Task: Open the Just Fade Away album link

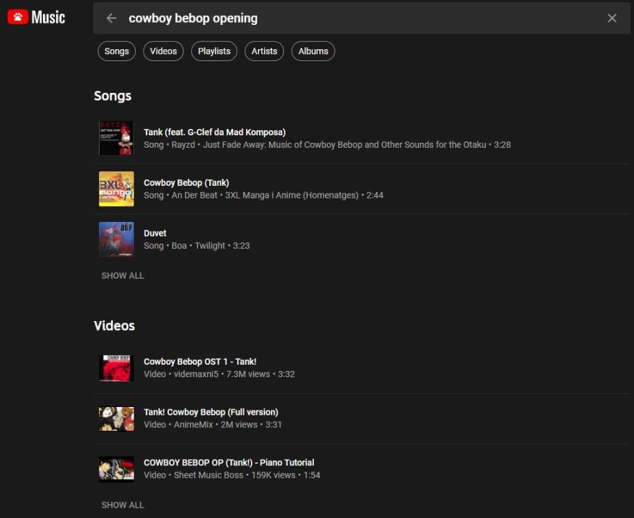Action: [344, 145]
